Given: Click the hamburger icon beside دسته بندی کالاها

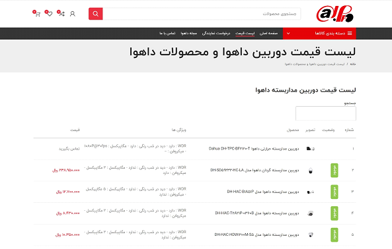Looking at the screenshot, I should [350, 34].
